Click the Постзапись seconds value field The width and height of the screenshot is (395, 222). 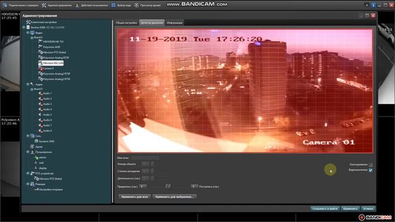coord(194,186)
